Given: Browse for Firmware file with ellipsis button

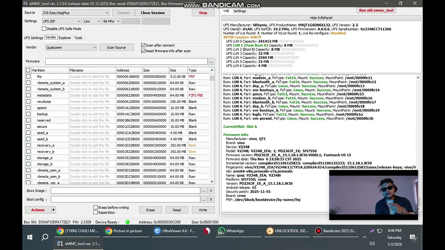Looking at the screenshot, I should (x=211, y=61).
